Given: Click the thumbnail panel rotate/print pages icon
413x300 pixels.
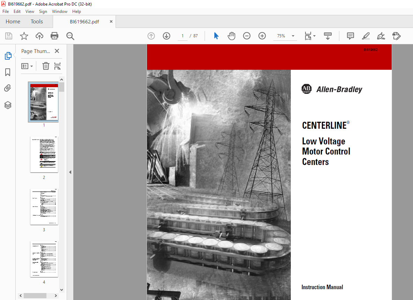Looking at the screenshot, I should [x=57, y=66].
